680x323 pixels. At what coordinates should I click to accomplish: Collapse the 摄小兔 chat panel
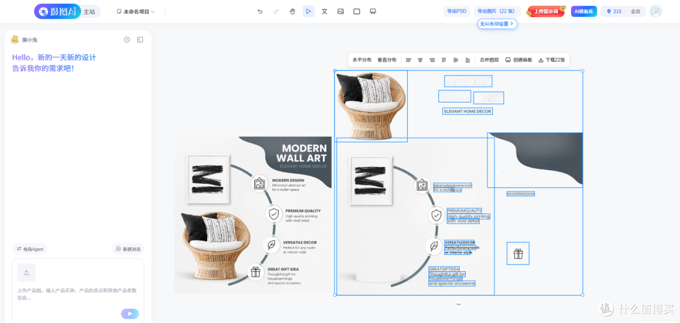[140, 40]
